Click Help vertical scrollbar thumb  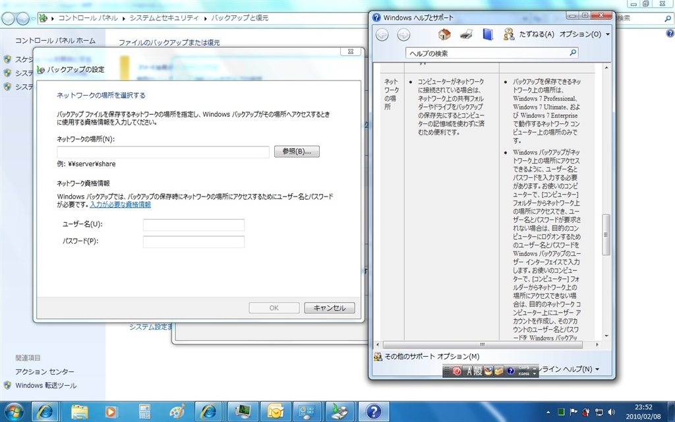pyautogui.click(x=606, y=235)
